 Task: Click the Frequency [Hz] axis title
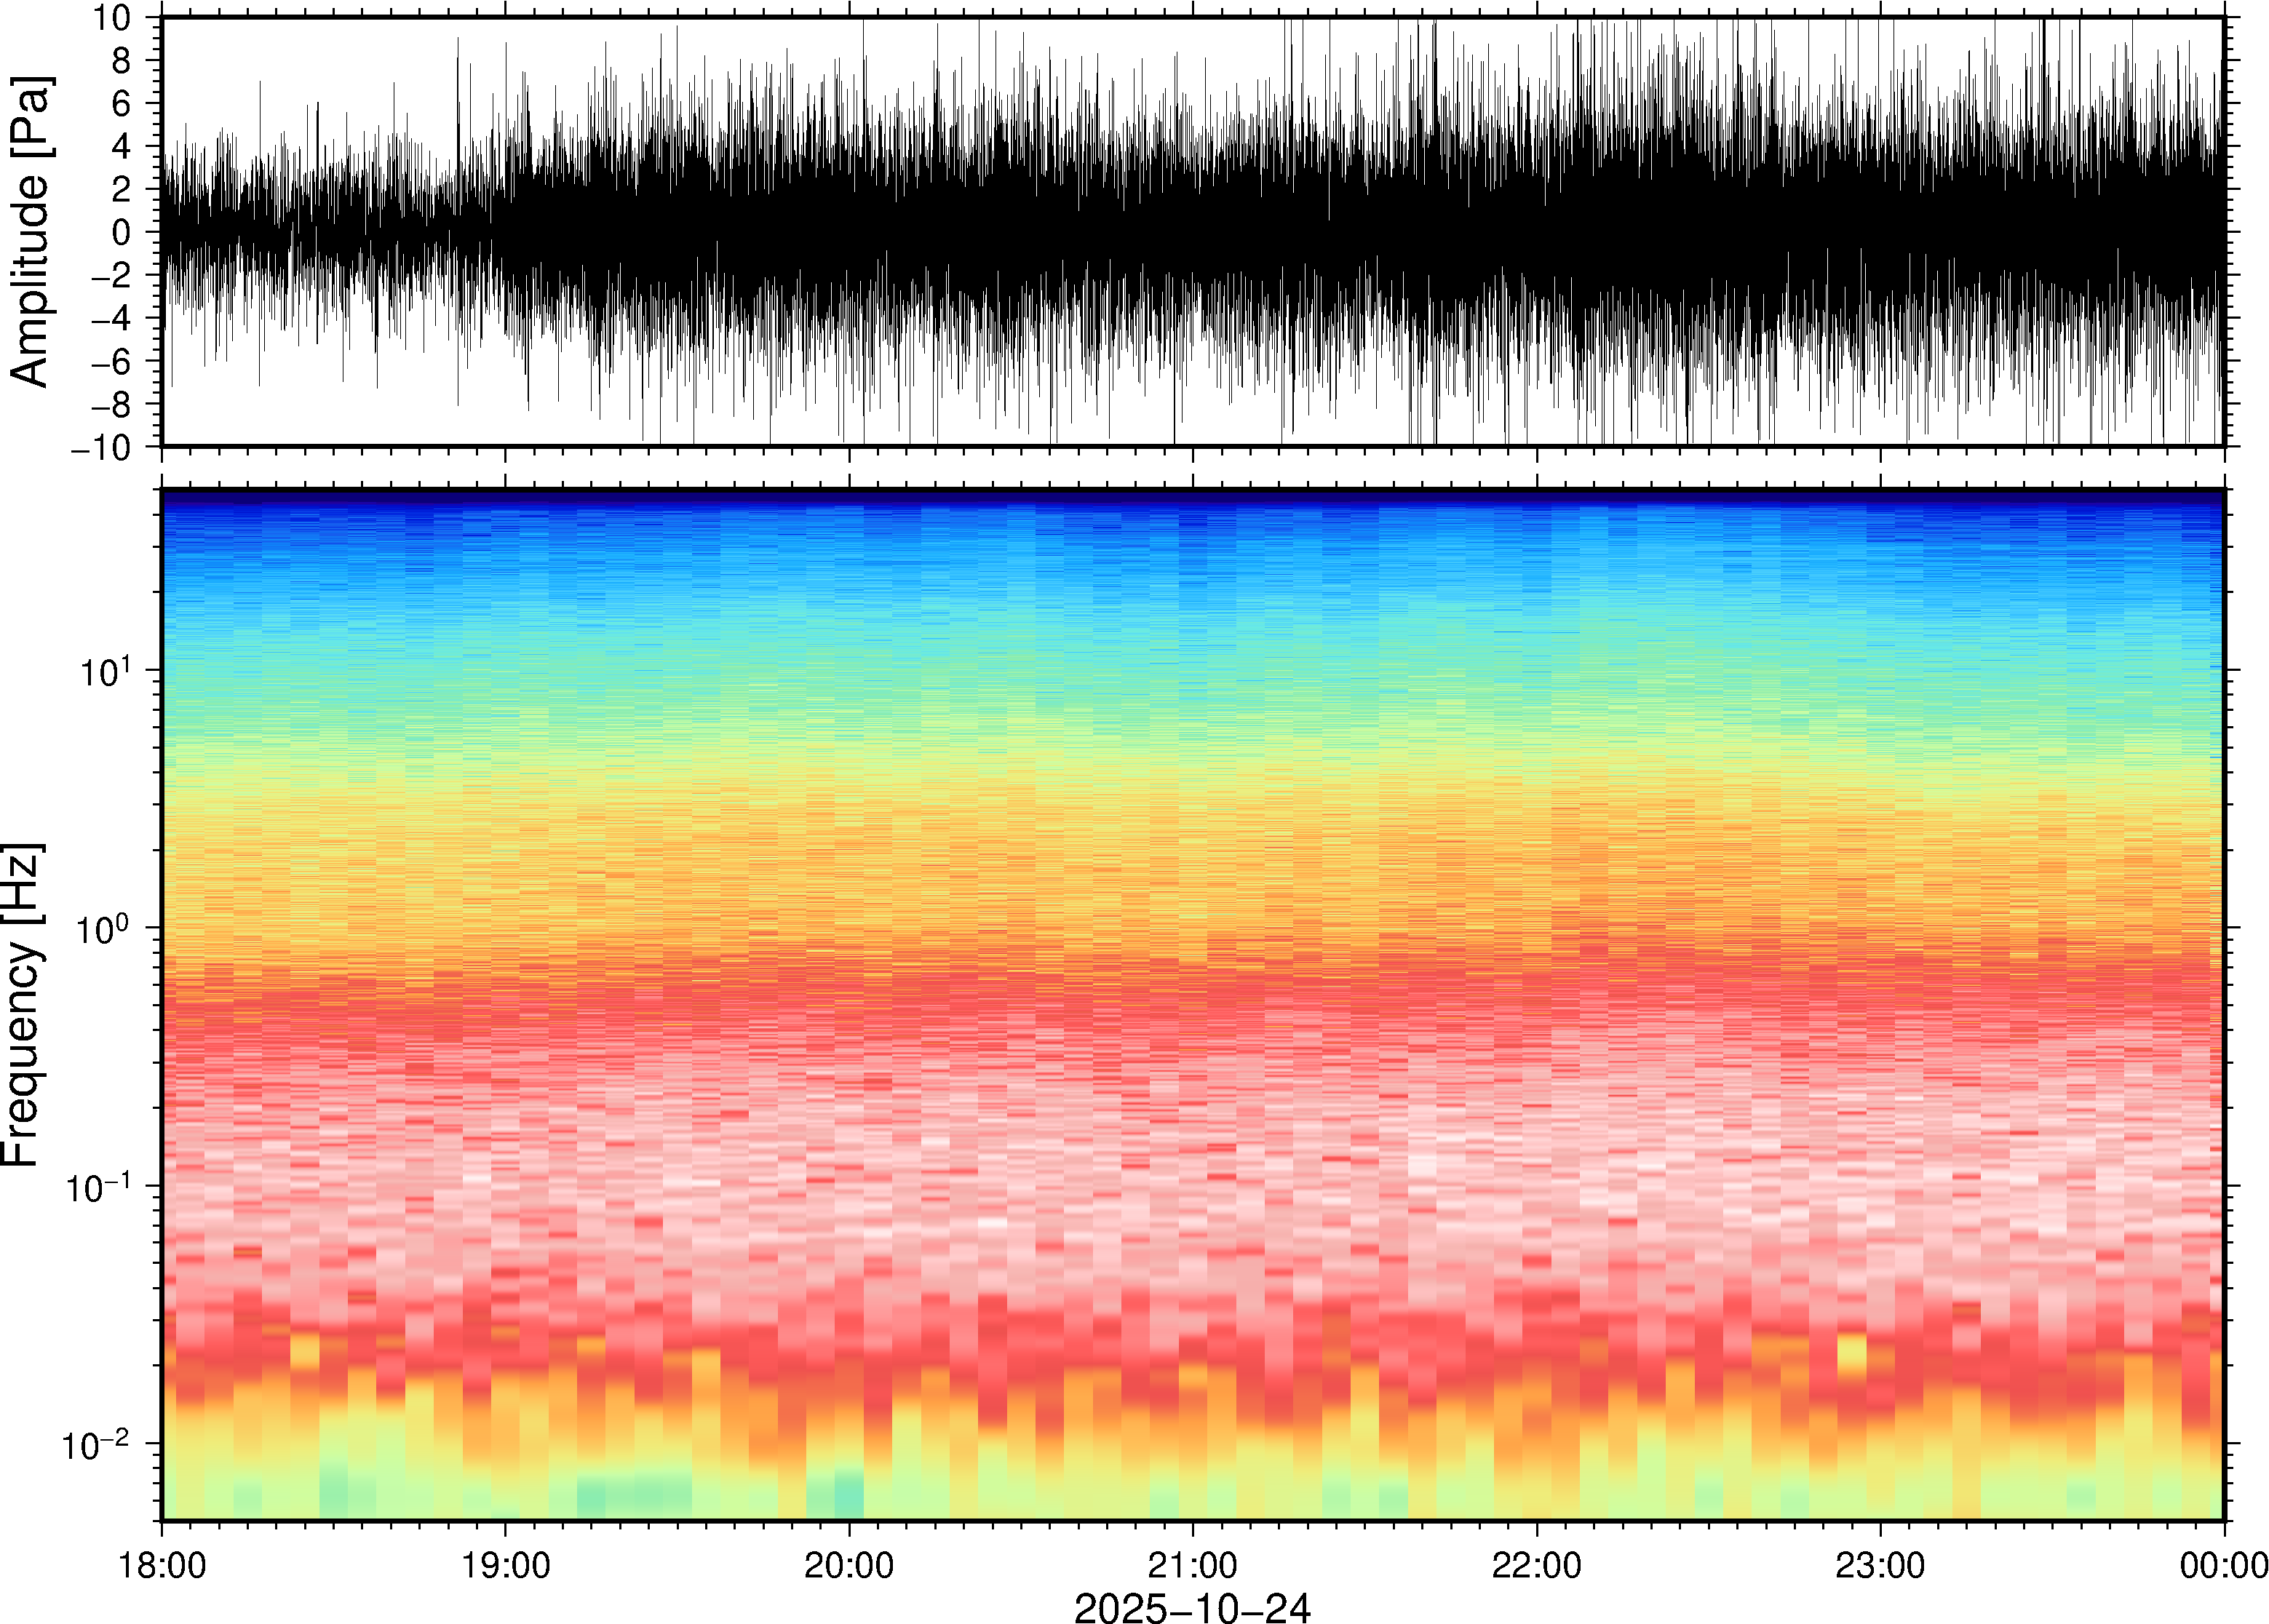[x=22, y=1005]
